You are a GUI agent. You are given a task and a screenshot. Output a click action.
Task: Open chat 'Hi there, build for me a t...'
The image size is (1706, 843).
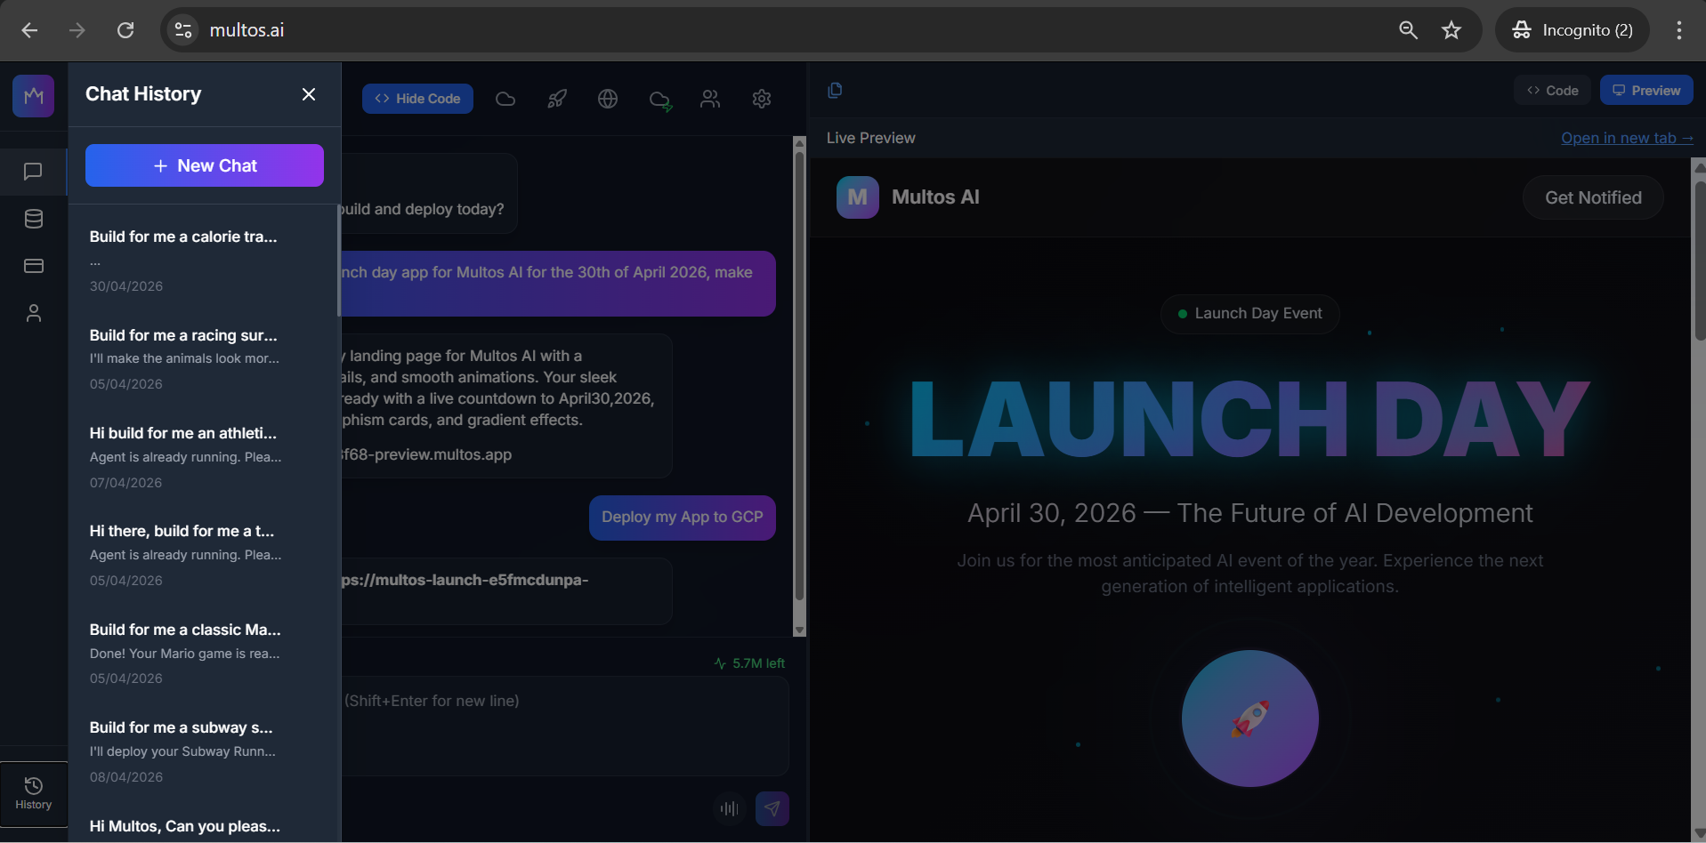pyautogui.click(x=203, y=555)
